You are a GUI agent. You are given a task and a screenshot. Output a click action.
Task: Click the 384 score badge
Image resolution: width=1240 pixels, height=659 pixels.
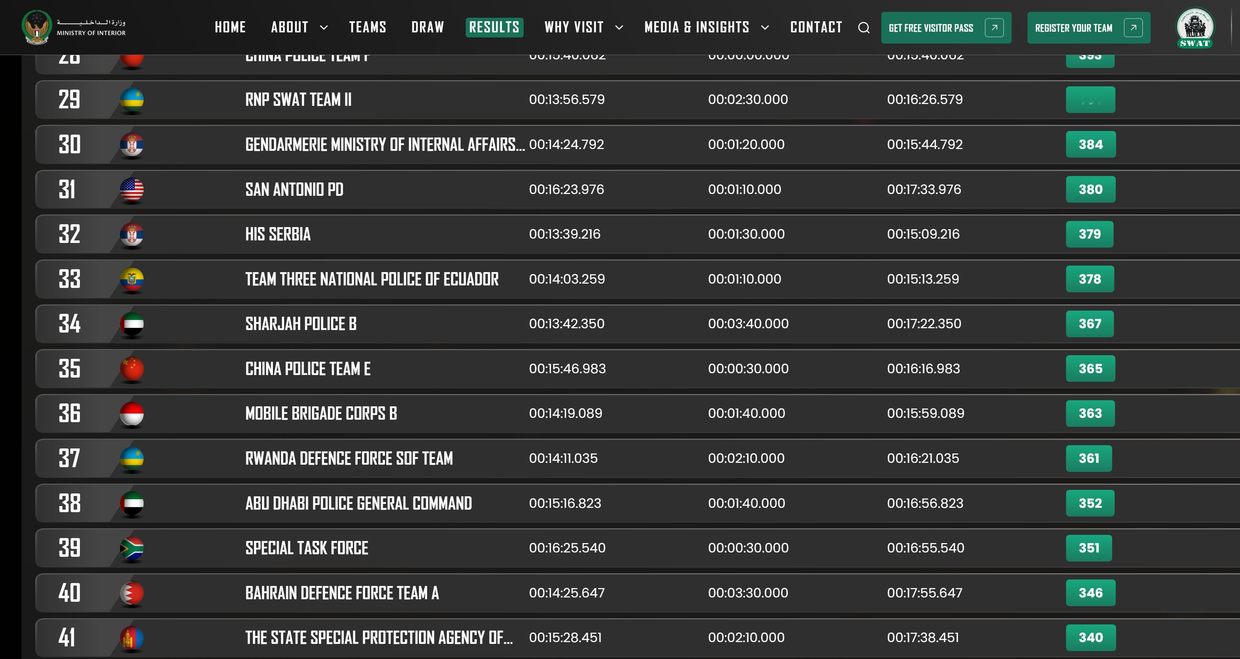click(1090, 144)
